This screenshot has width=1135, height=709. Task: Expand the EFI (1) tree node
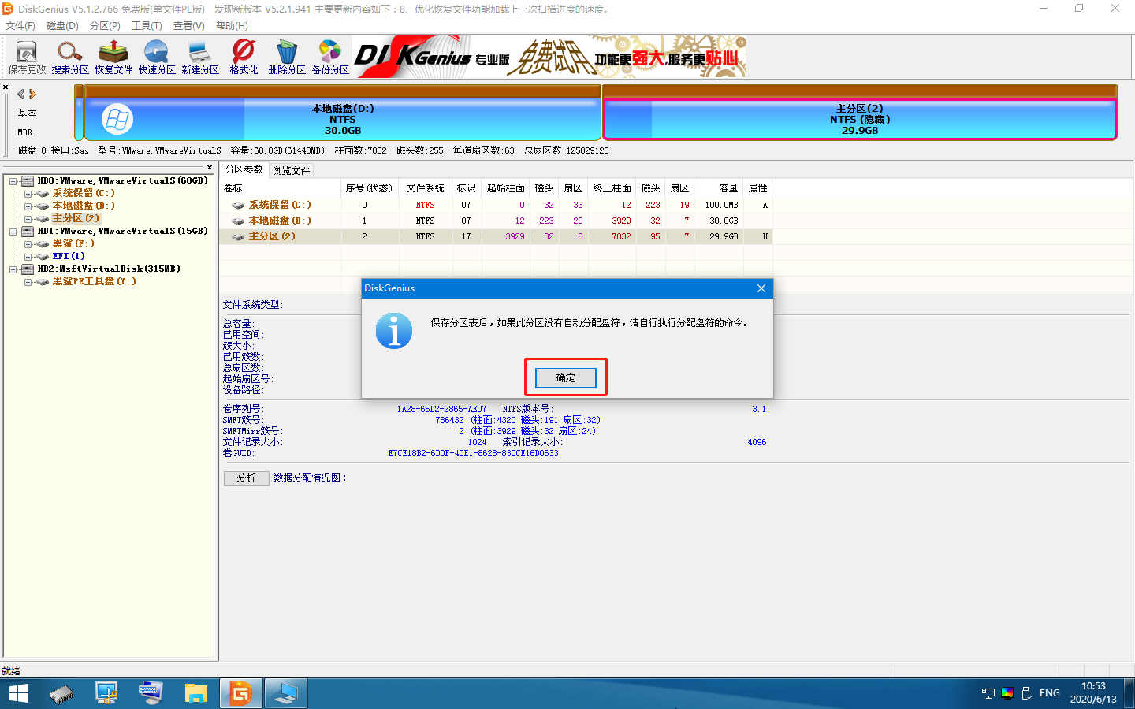[x=28, y=257]
